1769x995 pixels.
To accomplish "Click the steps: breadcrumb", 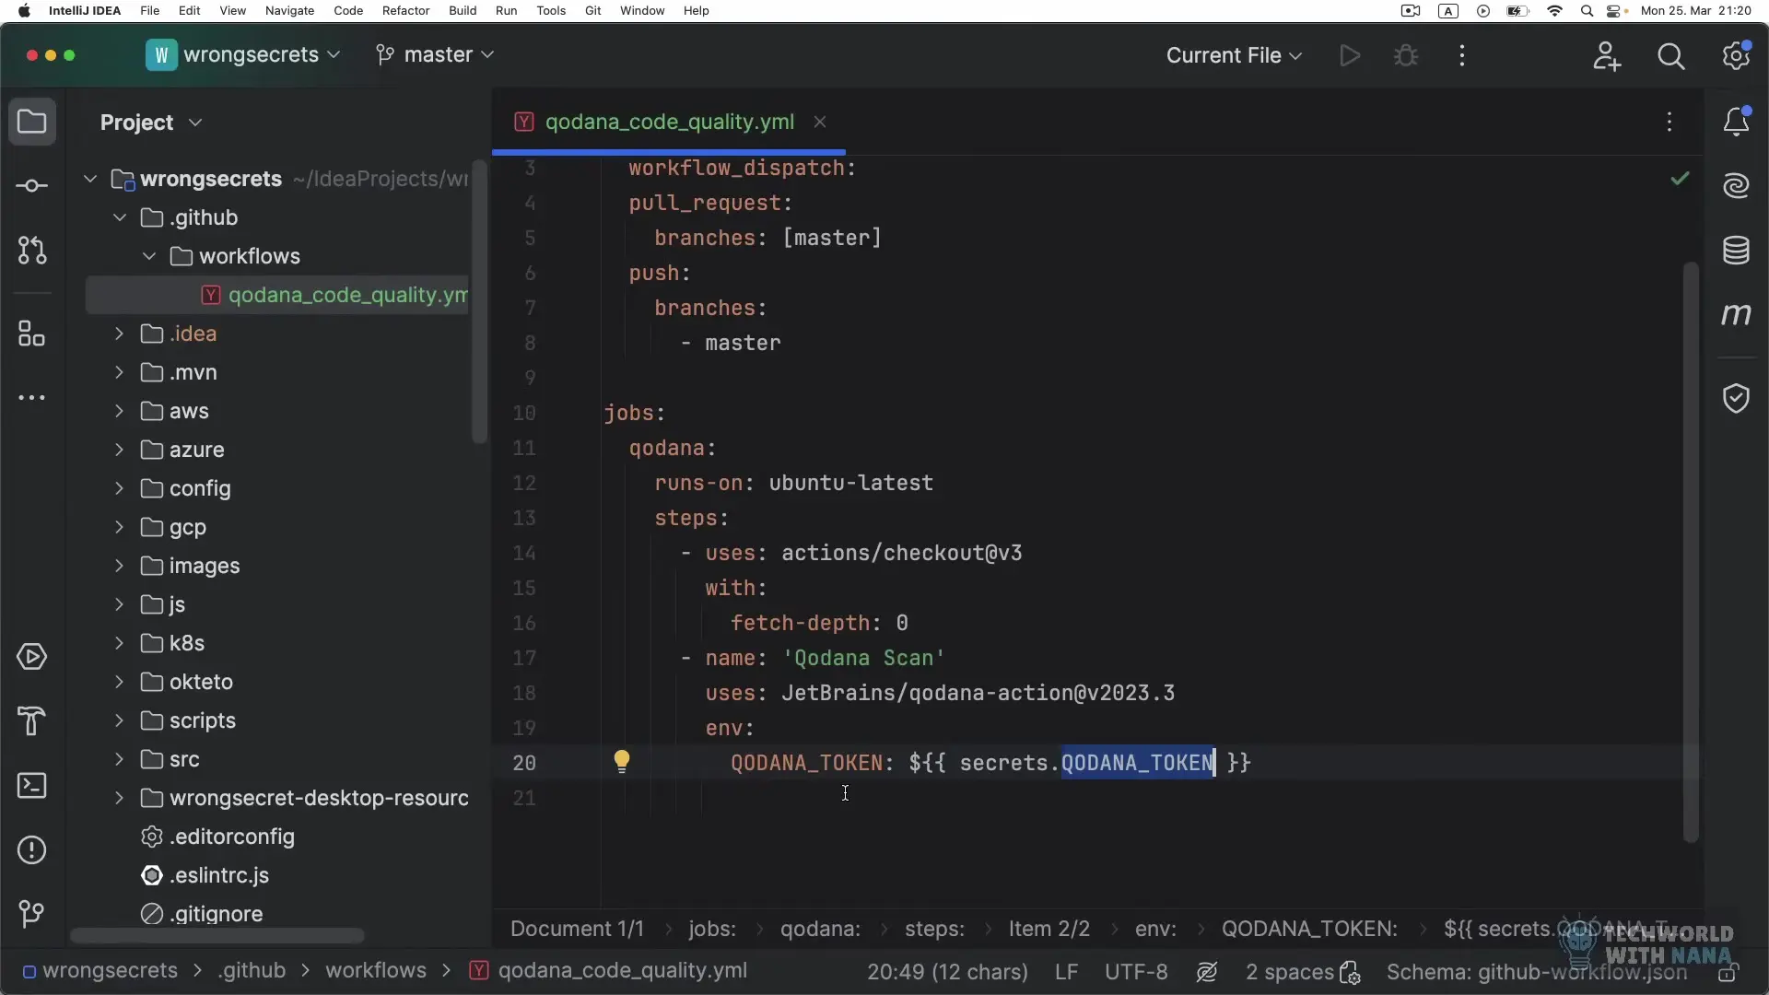I will pyautogui.click(x=934, y=929).
